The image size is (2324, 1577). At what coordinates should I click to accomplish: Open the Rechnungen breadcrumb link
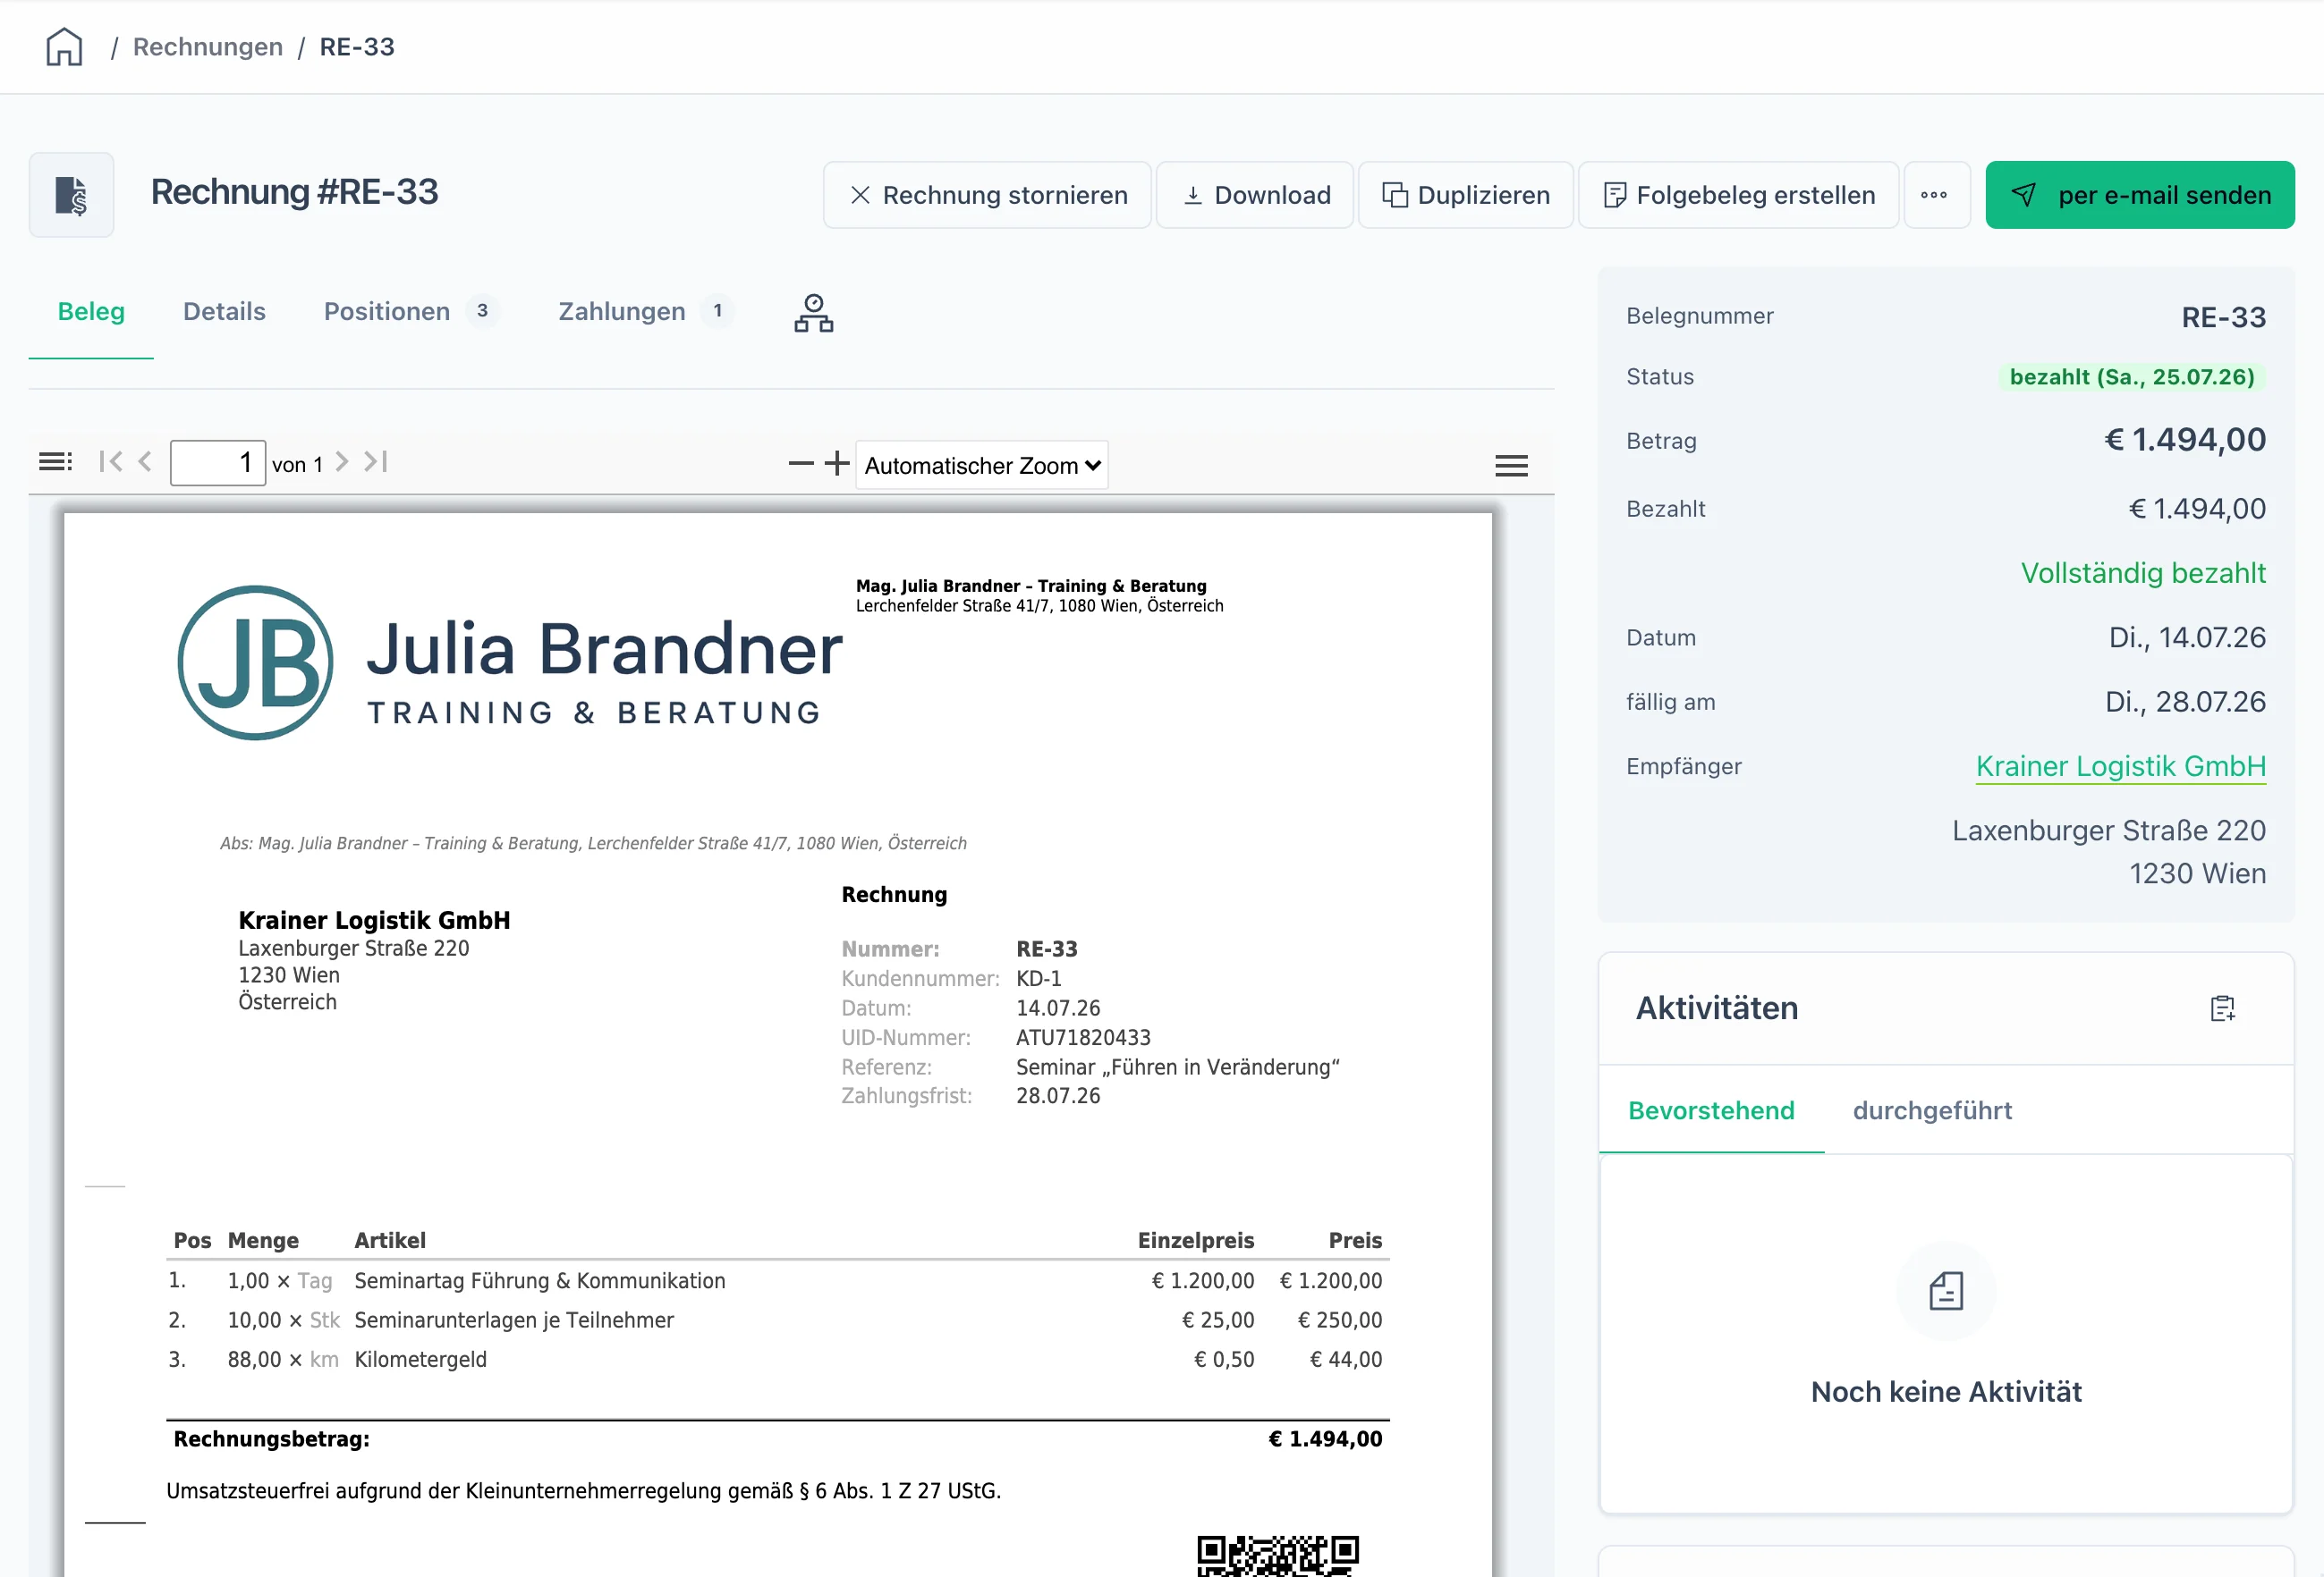(208, 47)
